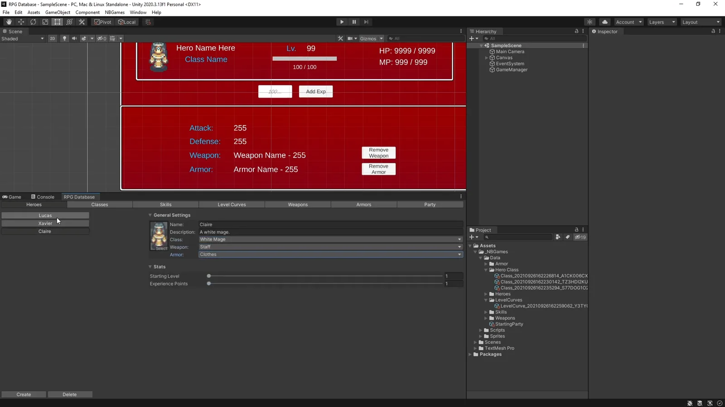
Task: Toggle hidden objects visibility in Scene
Action: coord(102,38)
